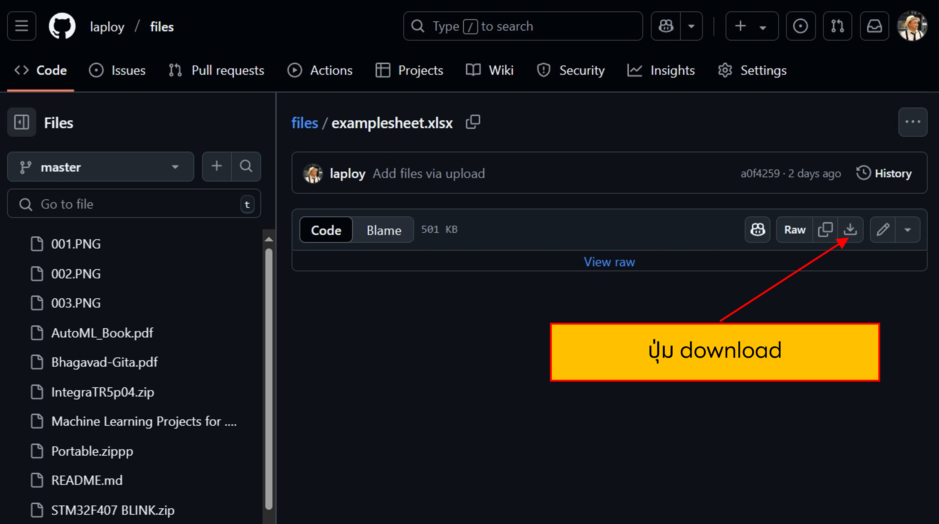The width and height of the screenshot is (939, 524).
Task: Collapse the Files side panel
Action: pos(21,122)
